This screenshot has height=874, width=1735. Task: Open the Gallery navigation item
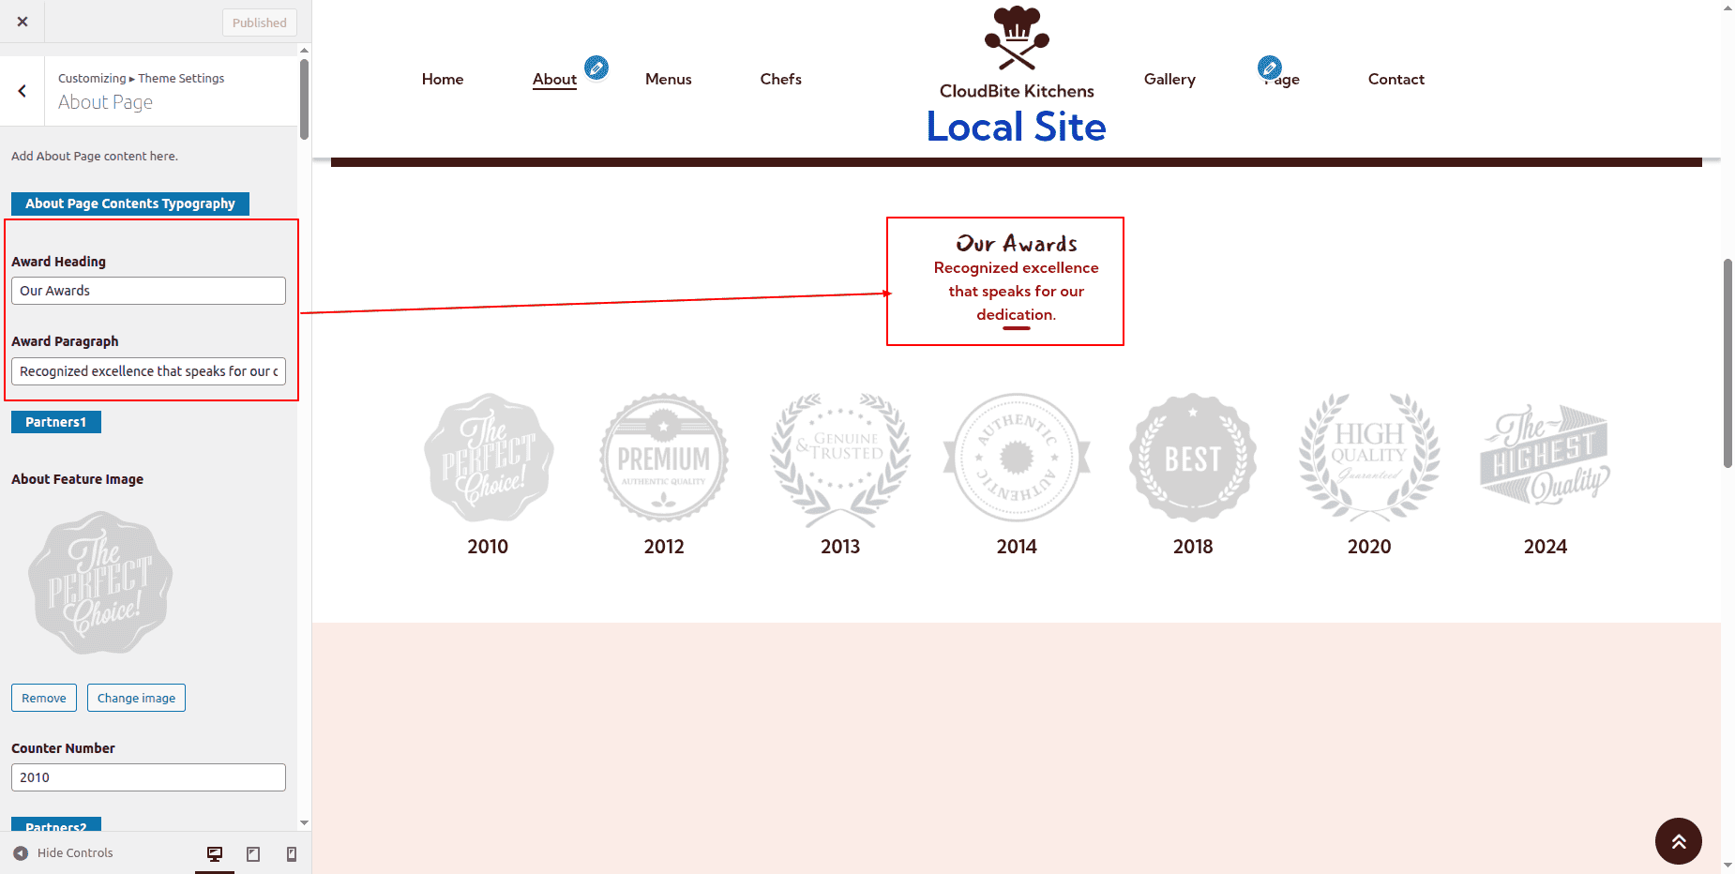click(x=1169, y=80)
